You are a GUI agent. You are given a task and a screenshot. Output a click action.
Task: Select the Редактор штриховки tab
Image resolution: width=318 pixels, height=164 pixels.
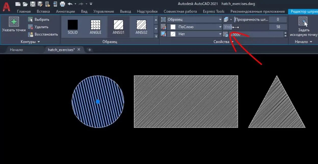pos(303,11)
